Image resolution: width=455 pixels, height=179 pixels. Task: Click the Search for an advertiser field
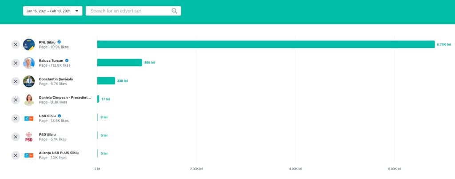coord(133,11)
